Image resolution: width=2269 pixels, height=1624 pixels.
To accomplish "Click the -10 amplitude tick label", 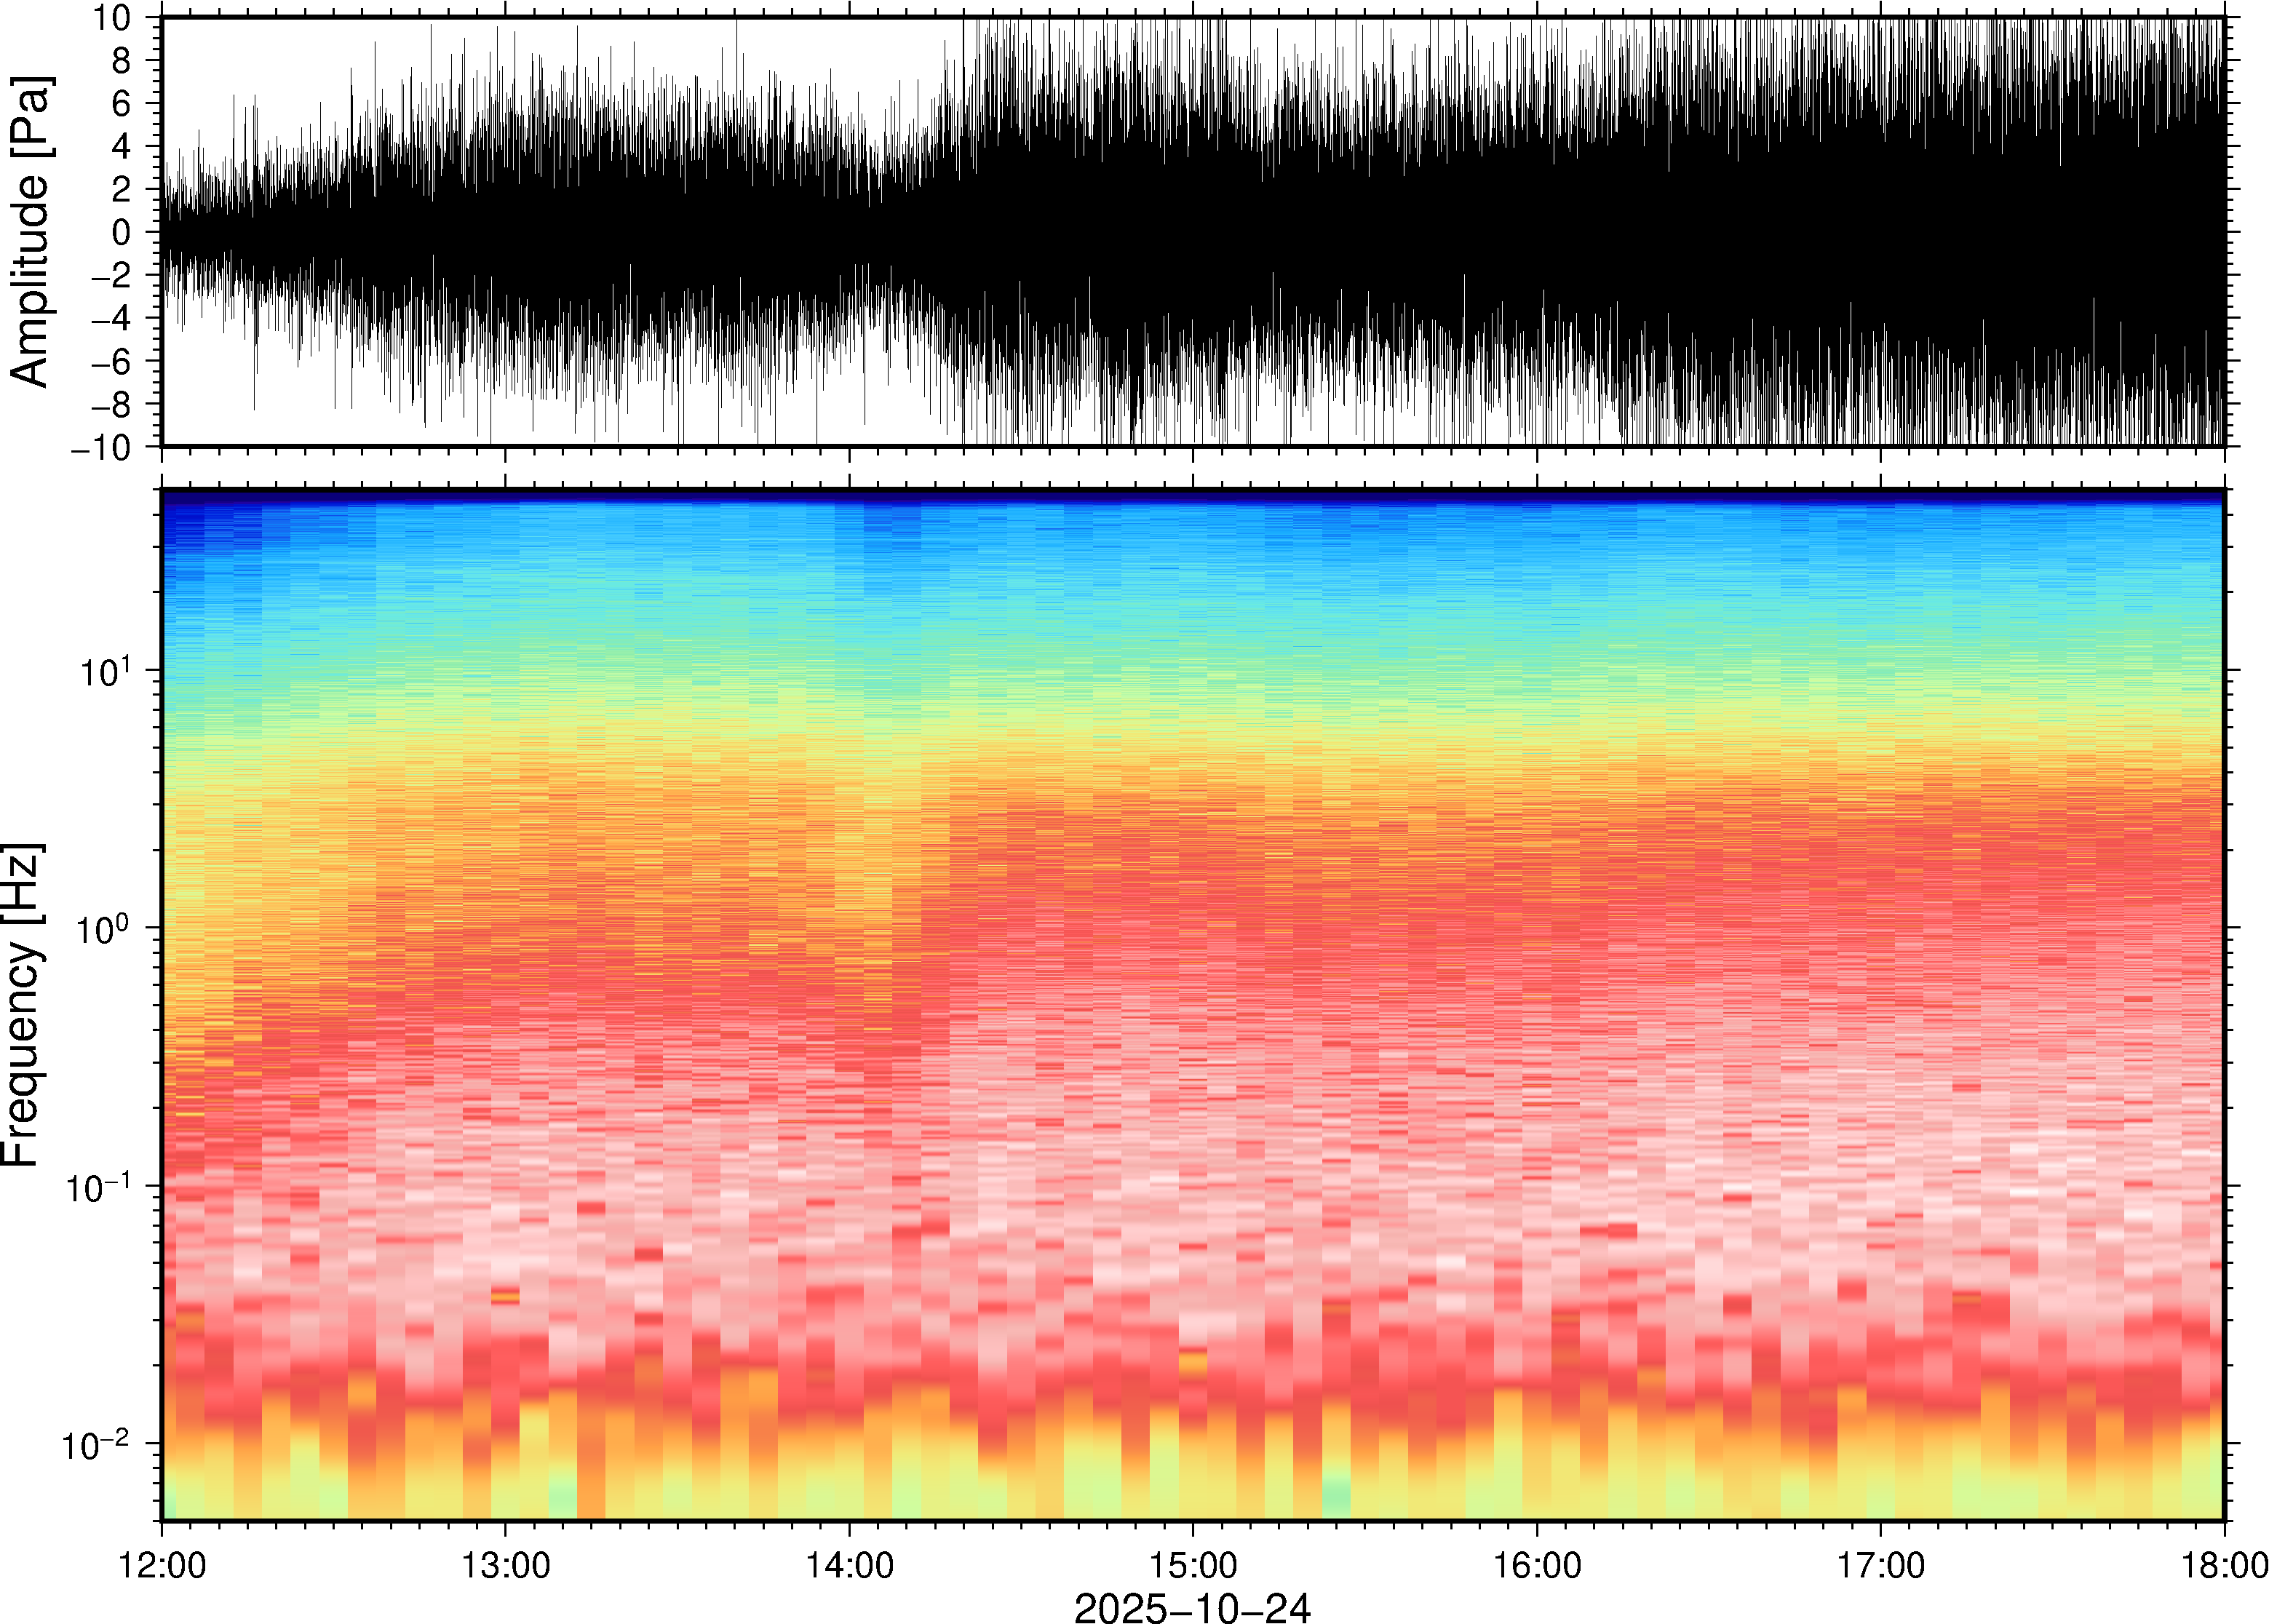I will tap(100, 448).
